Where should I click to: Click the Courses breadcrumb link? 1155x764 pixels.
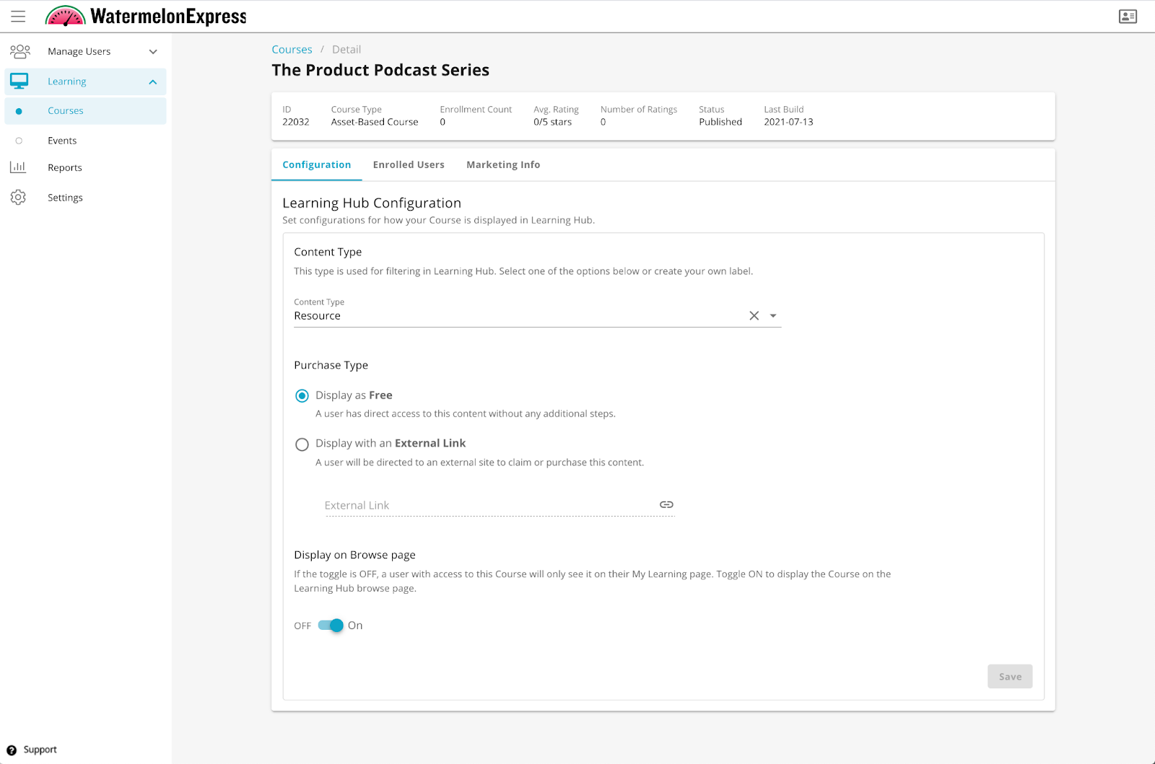(292, 49)
